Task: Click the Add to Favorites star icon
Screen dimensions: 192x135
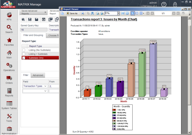Action: pos(23,19)
